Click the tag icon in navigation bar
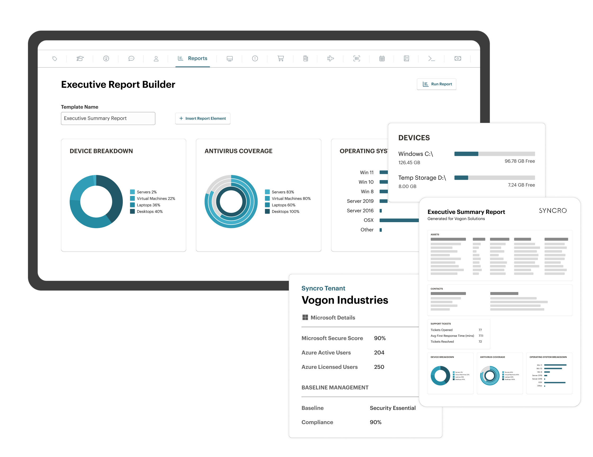The image size is (593, 457). pos(55,59)
